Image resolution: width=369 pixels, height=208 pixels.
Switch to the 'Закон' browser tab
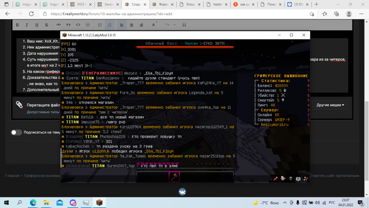[107, 4]
